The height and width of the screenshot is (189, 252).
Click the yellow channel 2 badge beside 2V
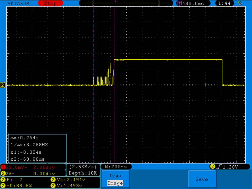pos(3,174)
